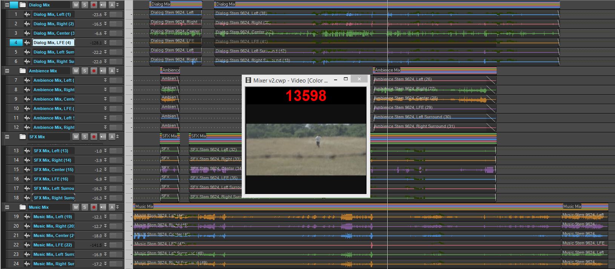Collapse the Music Mix track folder
615x269 pixels.
(7, 207)
